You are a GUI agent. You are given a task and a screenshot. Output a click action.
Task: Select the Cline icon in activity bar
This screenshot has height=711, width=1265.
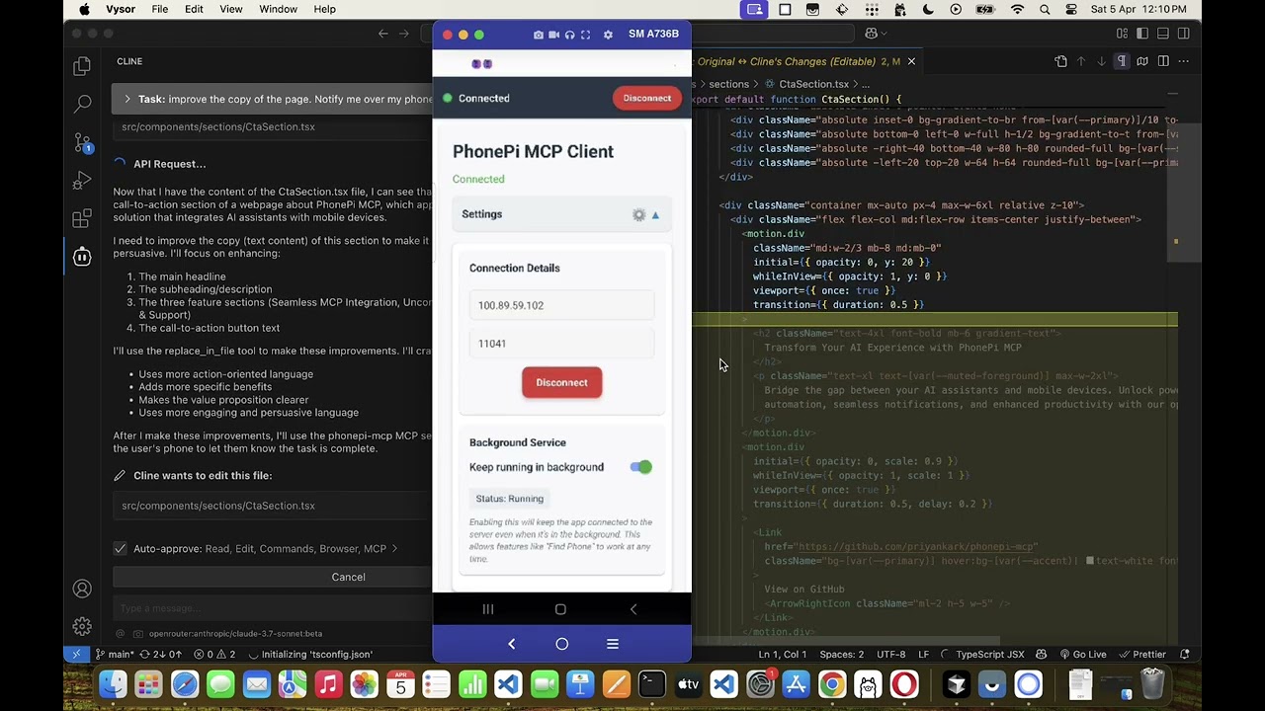point(82,257)
